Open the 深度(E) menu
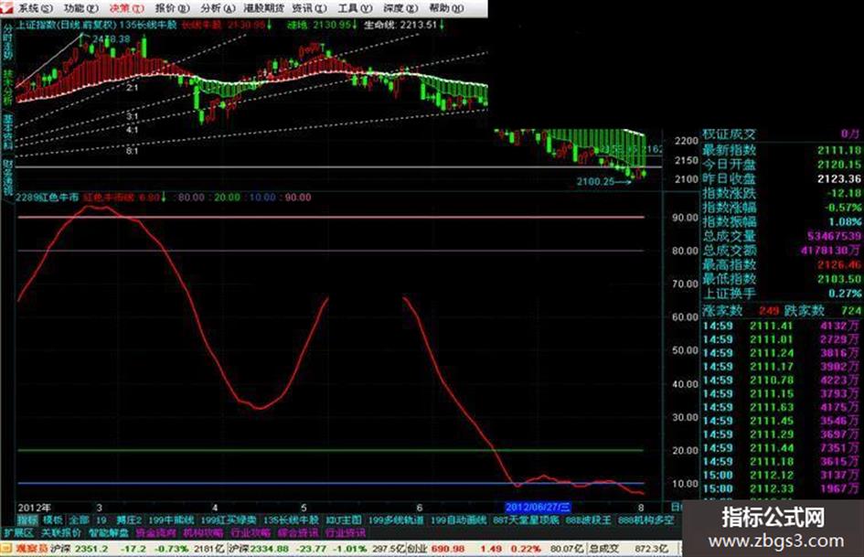864x557 pixels. click(400, 8)
